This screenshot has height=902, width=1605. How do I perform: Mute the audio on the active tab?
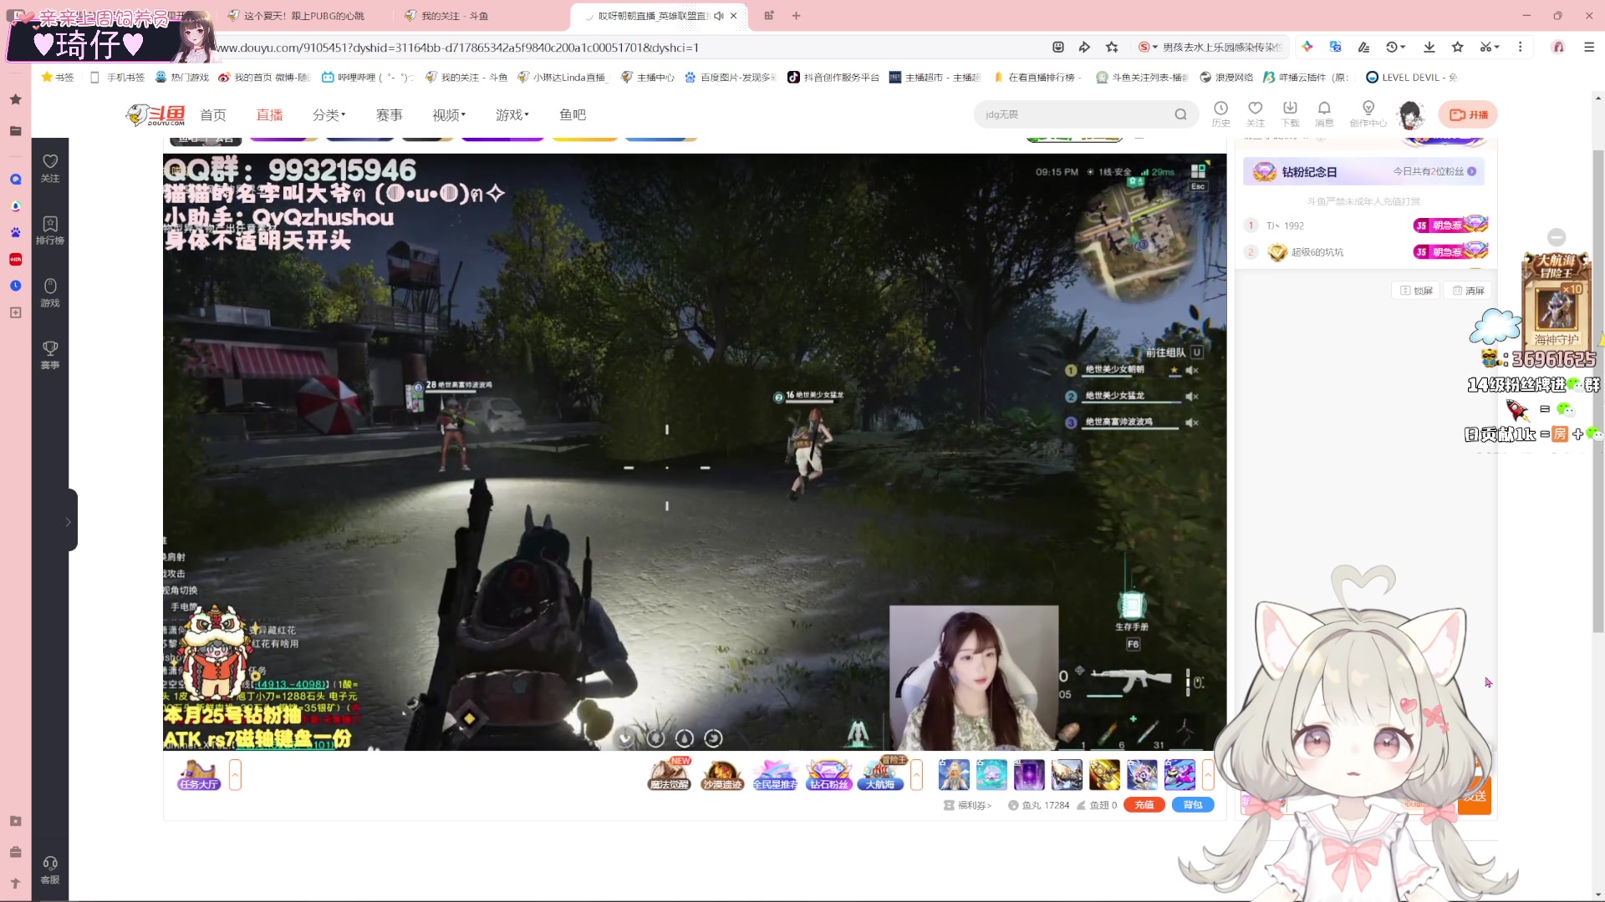click(718, 16)
